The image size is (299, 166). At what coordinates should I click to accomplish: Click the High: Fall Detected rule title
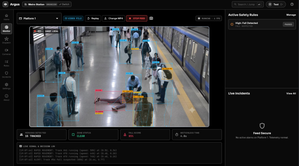247,23
